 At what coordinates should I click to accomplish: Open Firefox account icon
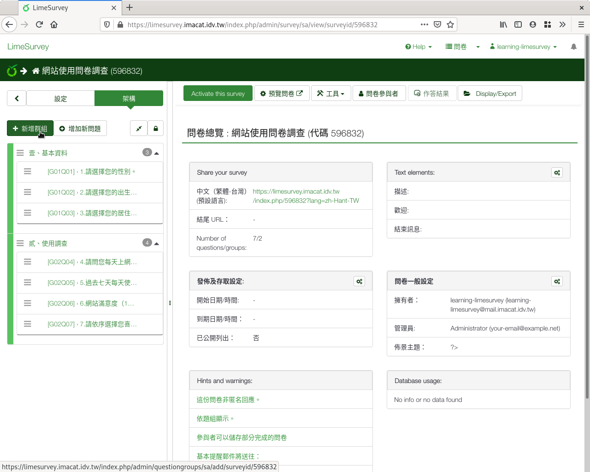(533, 24)
